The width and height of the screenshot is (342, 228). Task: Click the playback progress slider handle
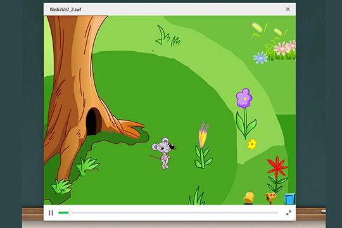70,213
